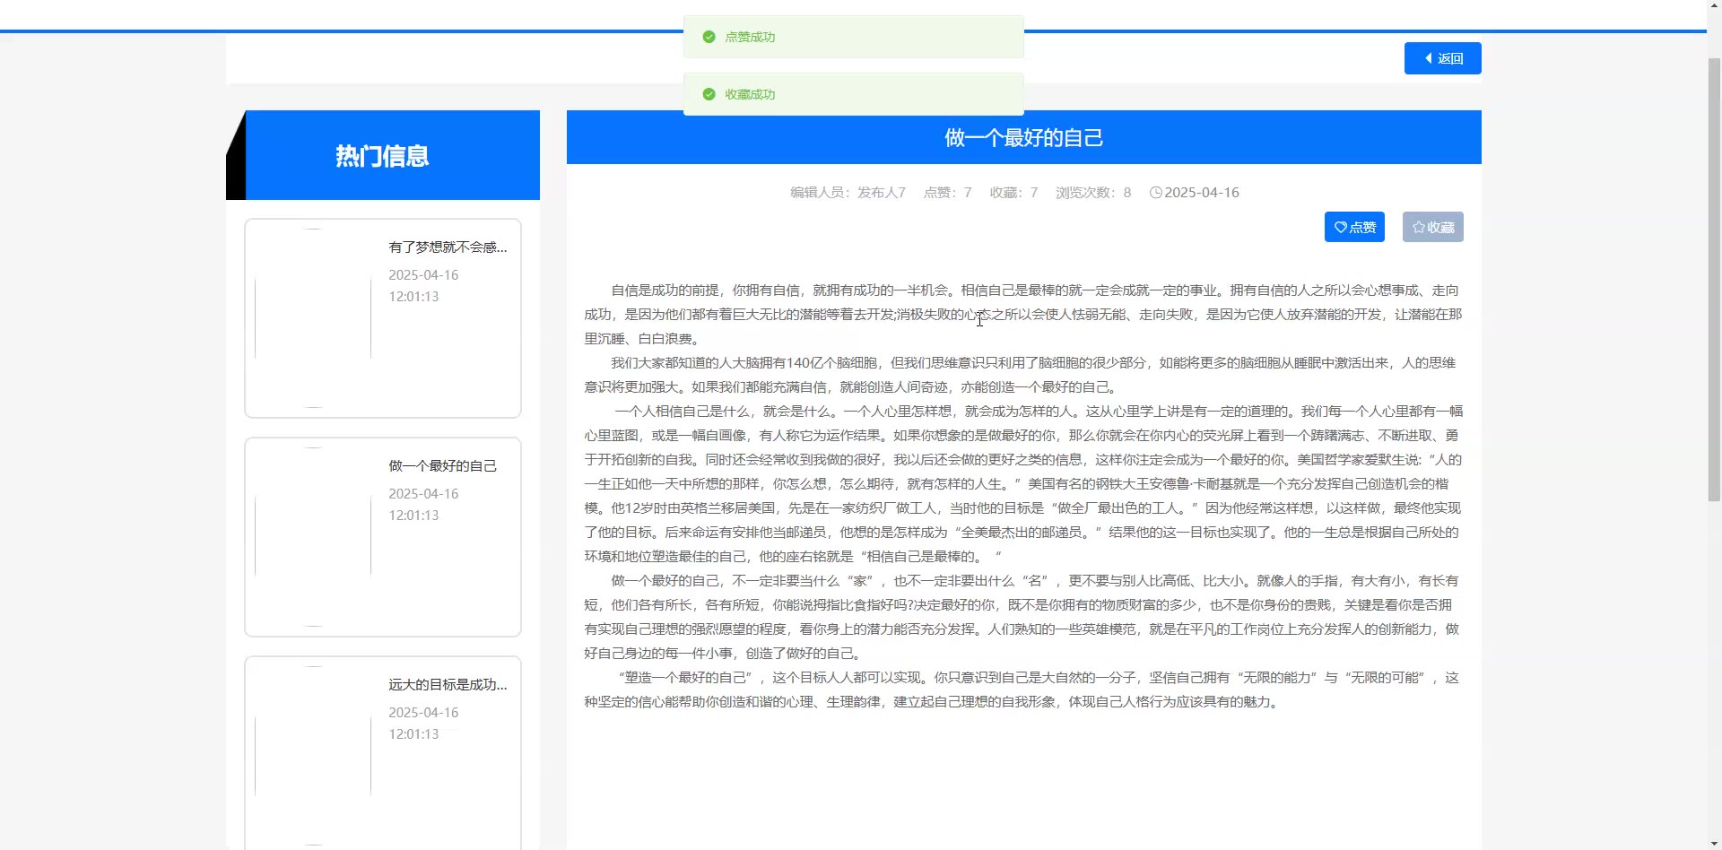Open the thumbnail of 有了梦想就不会感... card
This screenshot has height=850, width=1722.
click(313, 318)
